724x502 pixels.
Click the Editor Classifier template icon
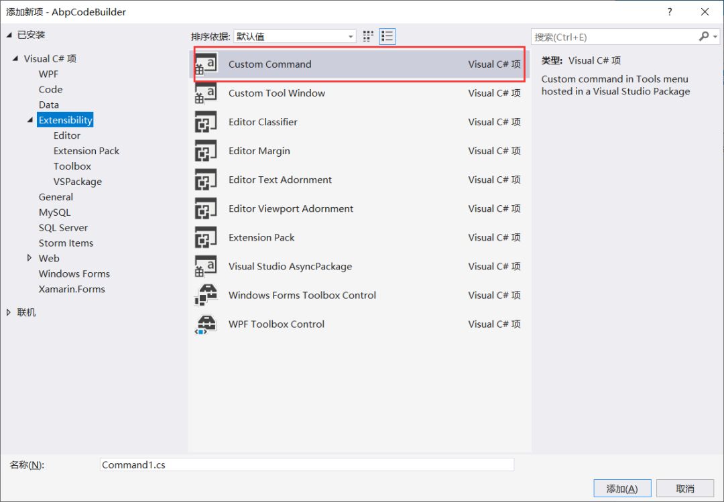pos(206,122)
